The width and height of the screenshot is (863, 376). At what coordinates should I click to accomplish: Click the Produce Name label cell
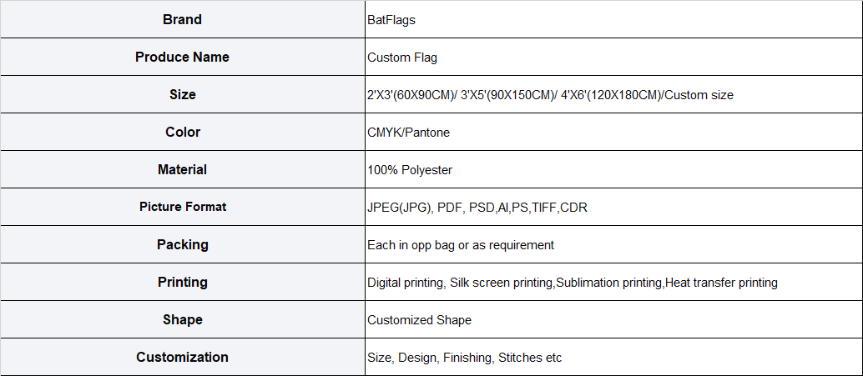pos(182,57)
